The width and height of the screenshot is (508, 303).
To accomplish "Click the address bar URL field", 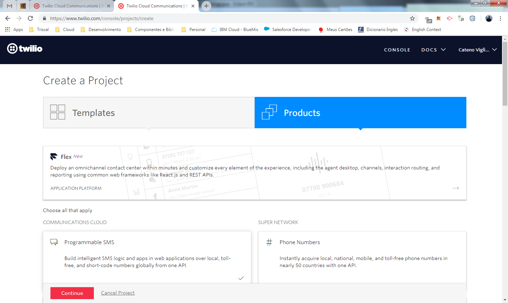I will [x=226, y=18].
